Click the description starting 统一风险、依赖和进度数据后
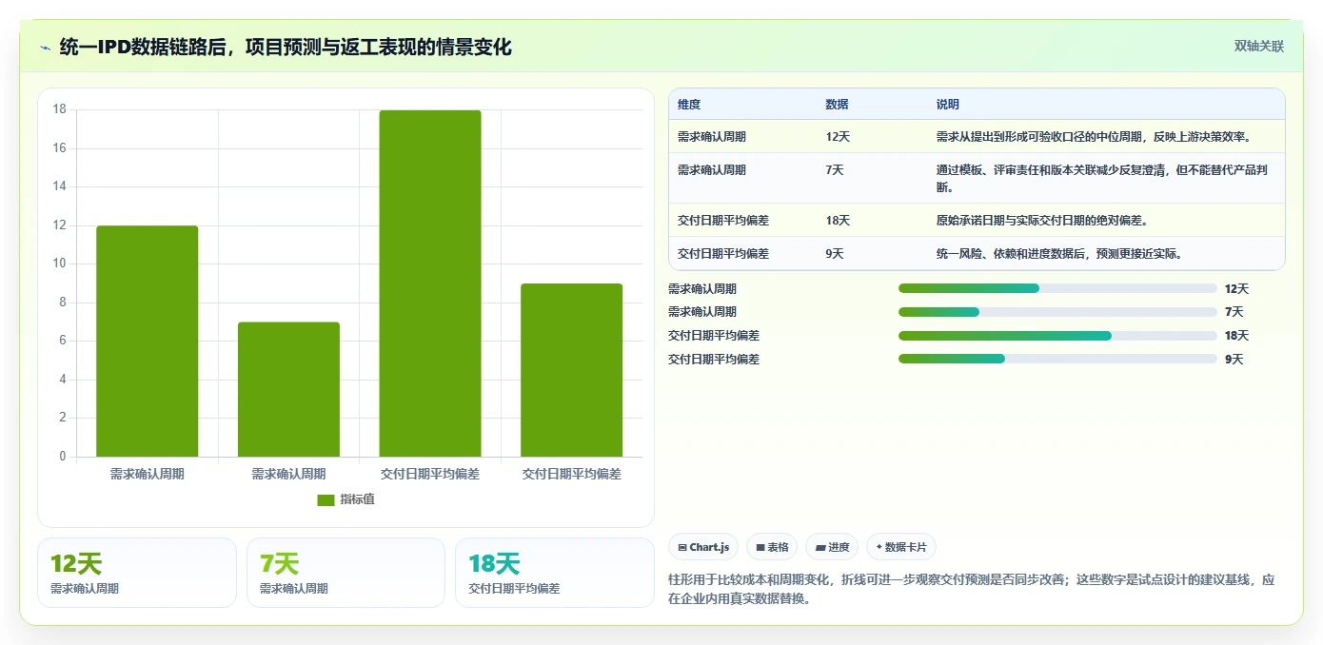Image resolution: width=1323 pixels, height=645 pixels. point(1059,254)
